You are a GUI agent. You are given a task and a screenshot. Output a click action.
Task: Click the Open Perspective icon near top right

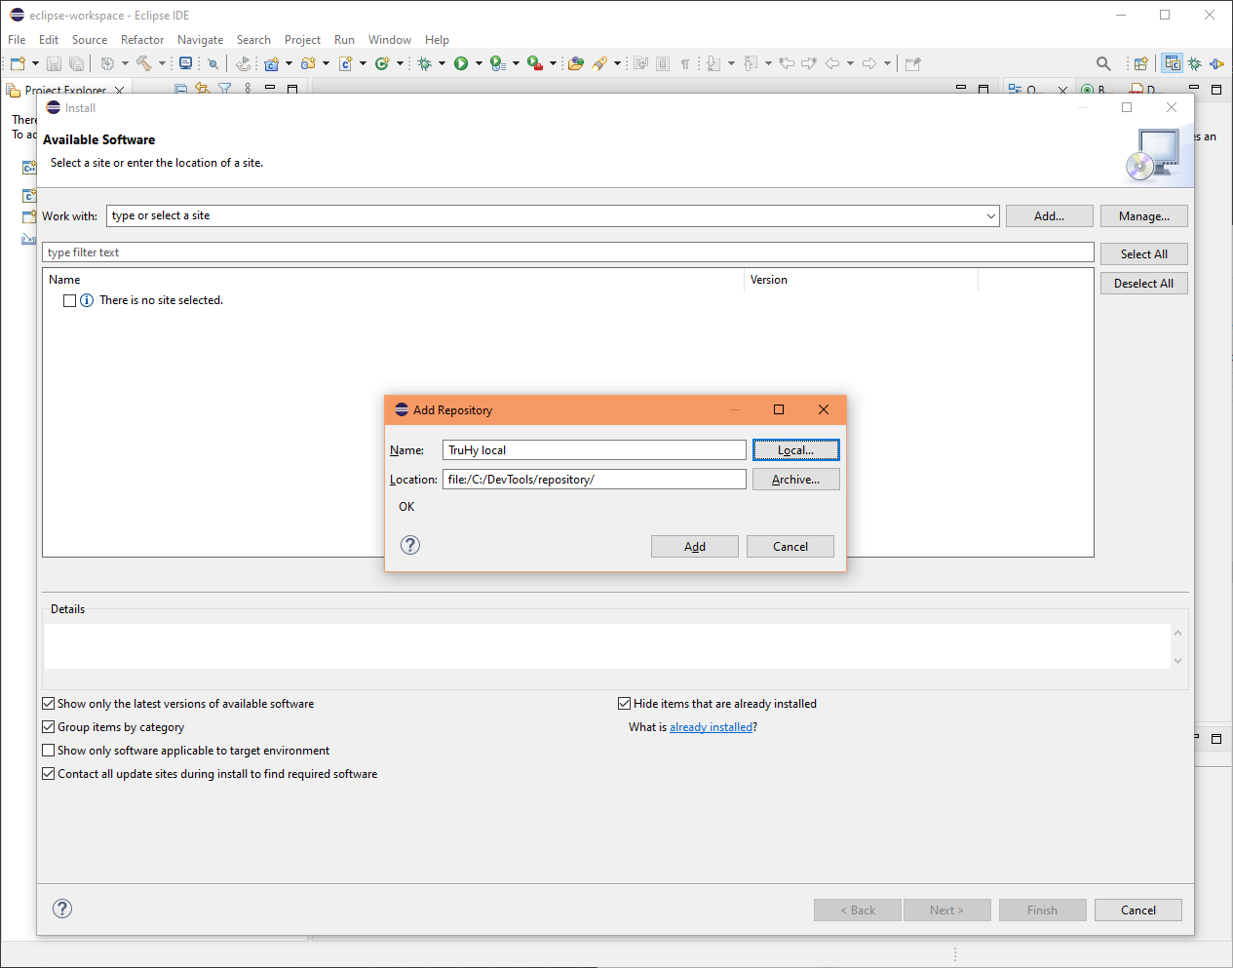point(1140,63)
